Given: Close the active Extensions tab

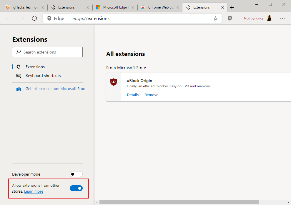Looking at the screenshot, I should coord(222,8).
